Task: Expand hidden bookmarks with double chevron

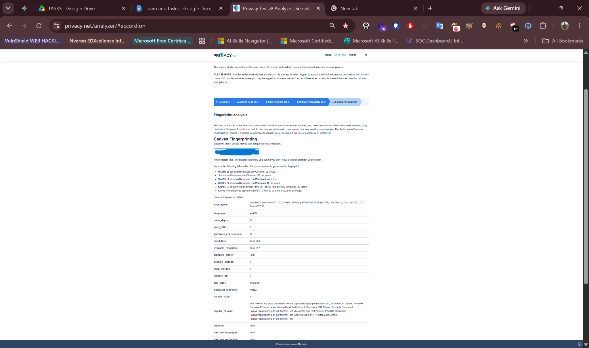Action: 526,41
